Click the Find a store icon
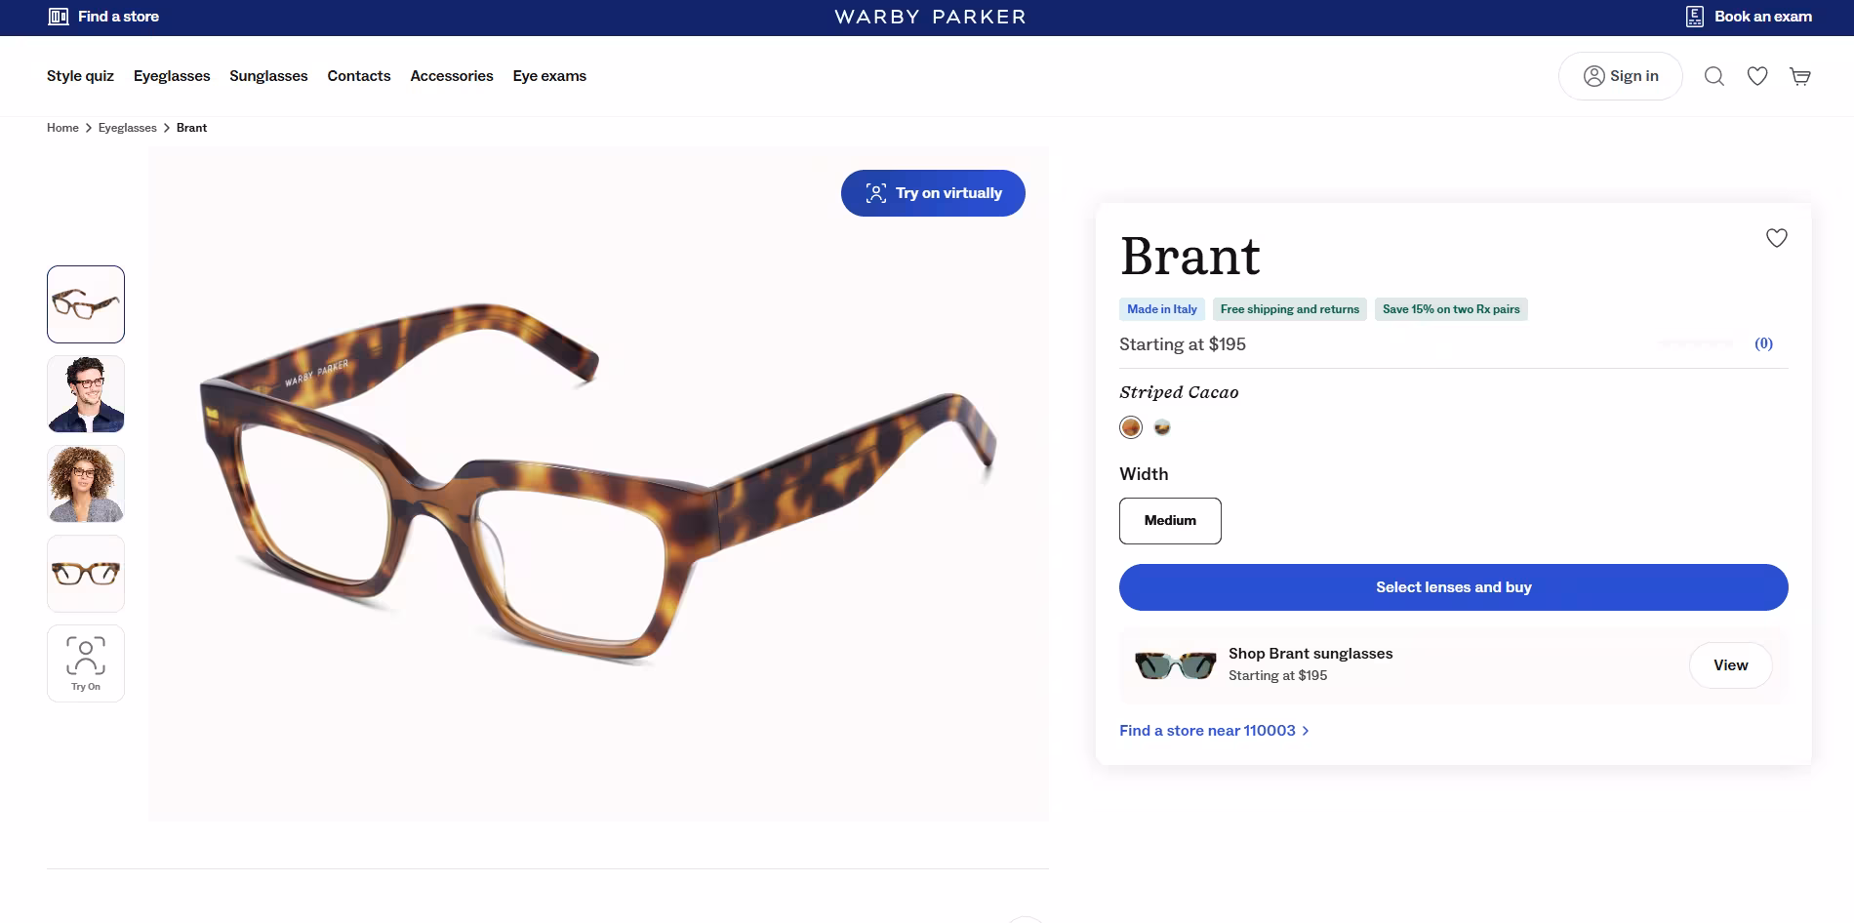 click(58, 17)
